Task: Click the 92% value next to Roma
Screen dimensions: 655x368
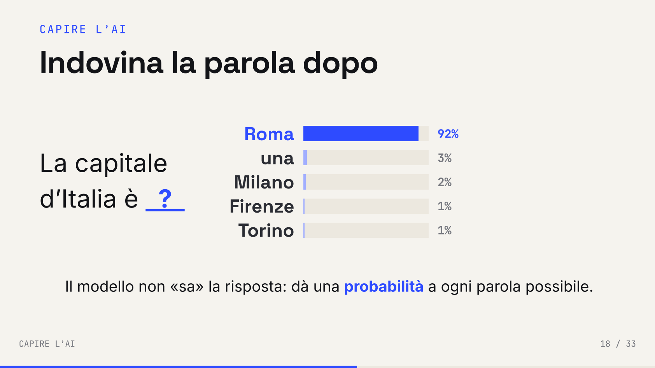Action: pyautogui.click(x=448, y=134)
